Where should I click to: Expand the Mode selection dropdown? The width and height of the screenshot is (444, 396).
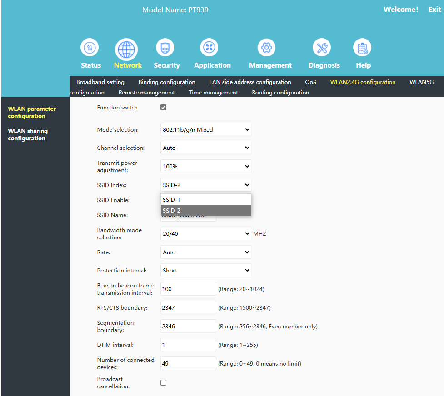(205, 130)
